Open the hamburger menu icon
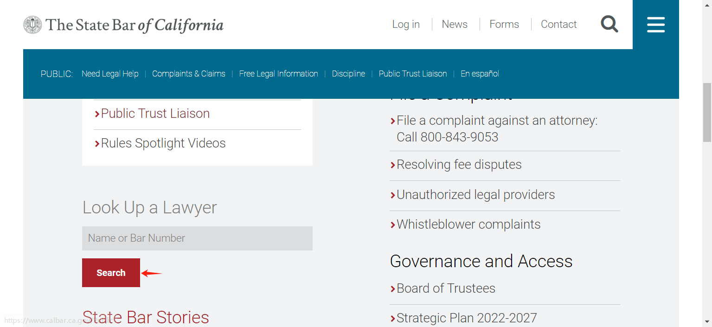The image size is (712, 327). coord(656,25)
